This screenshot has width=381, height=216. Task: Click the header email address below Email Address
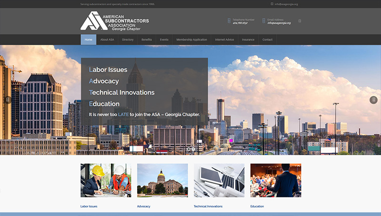279,23
